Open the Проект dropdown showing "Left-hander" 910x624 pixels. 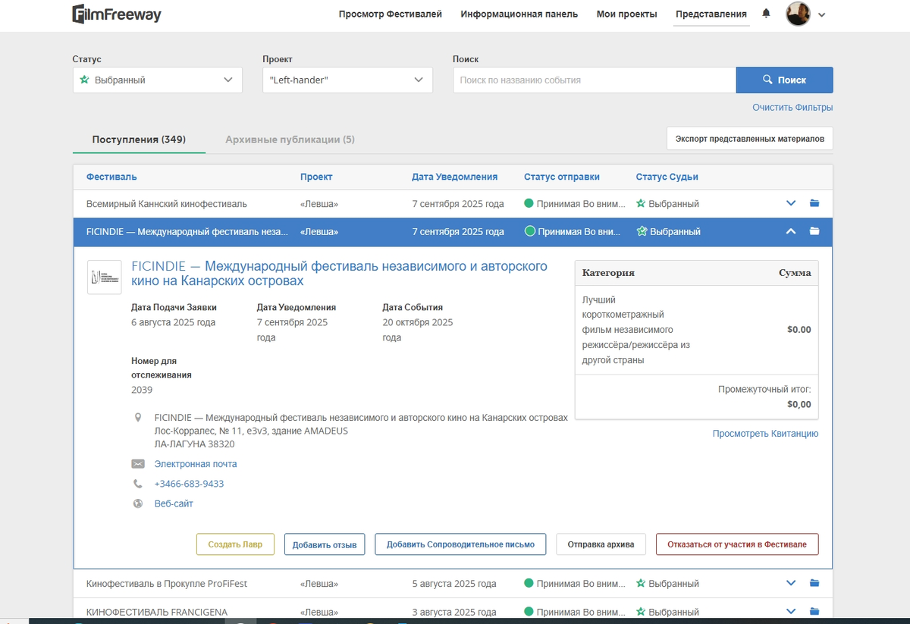point(347,80)
